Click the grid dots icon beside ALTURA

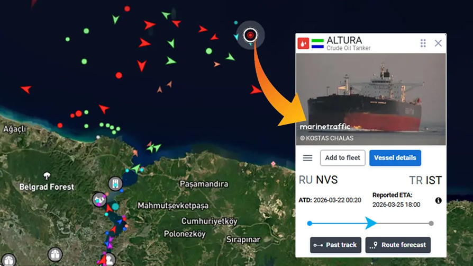tap(423, 43)
